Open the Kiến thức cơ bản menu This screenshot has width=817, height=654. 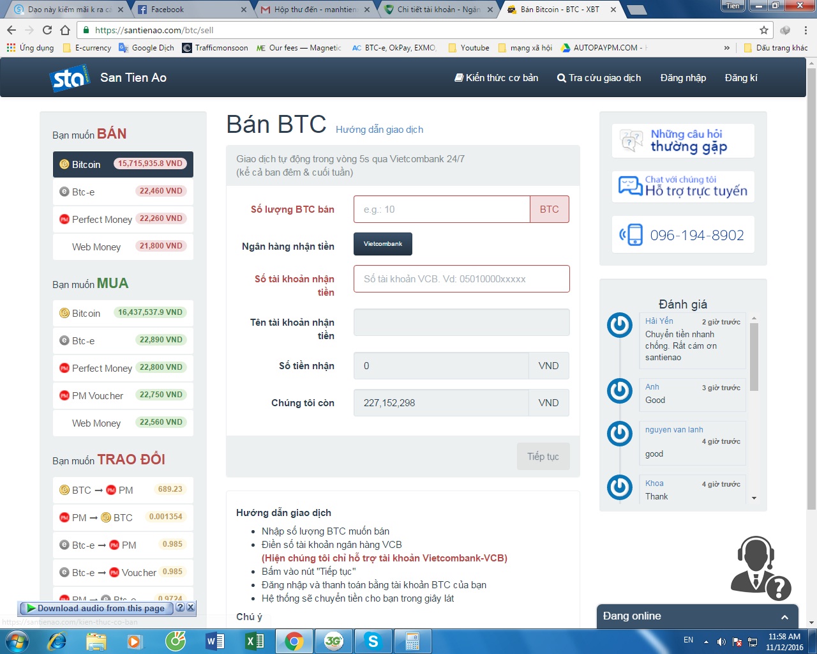(x=496, y=78)
